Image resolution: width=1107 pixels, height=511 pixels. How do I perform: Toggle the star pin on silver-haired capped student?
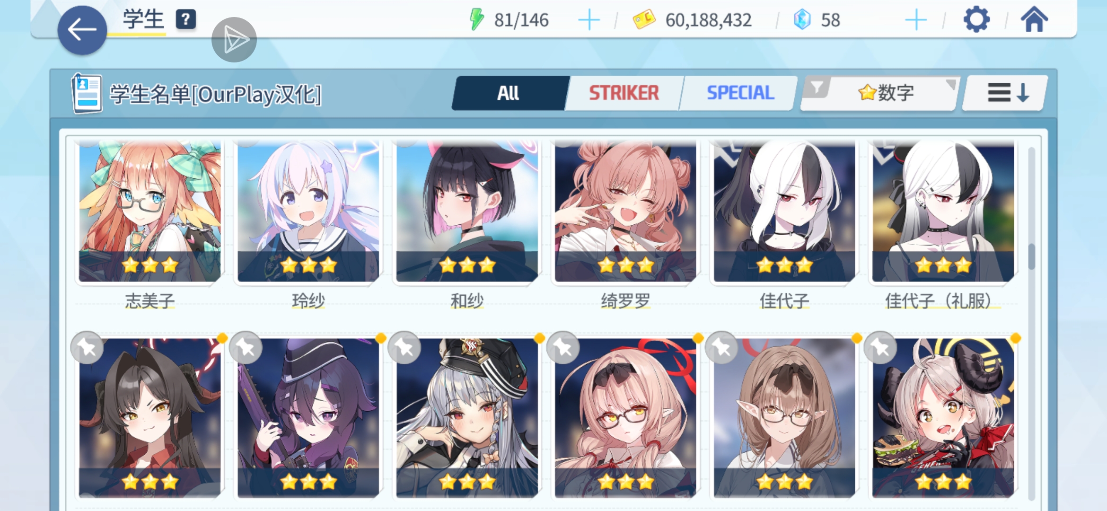(404, 348)
